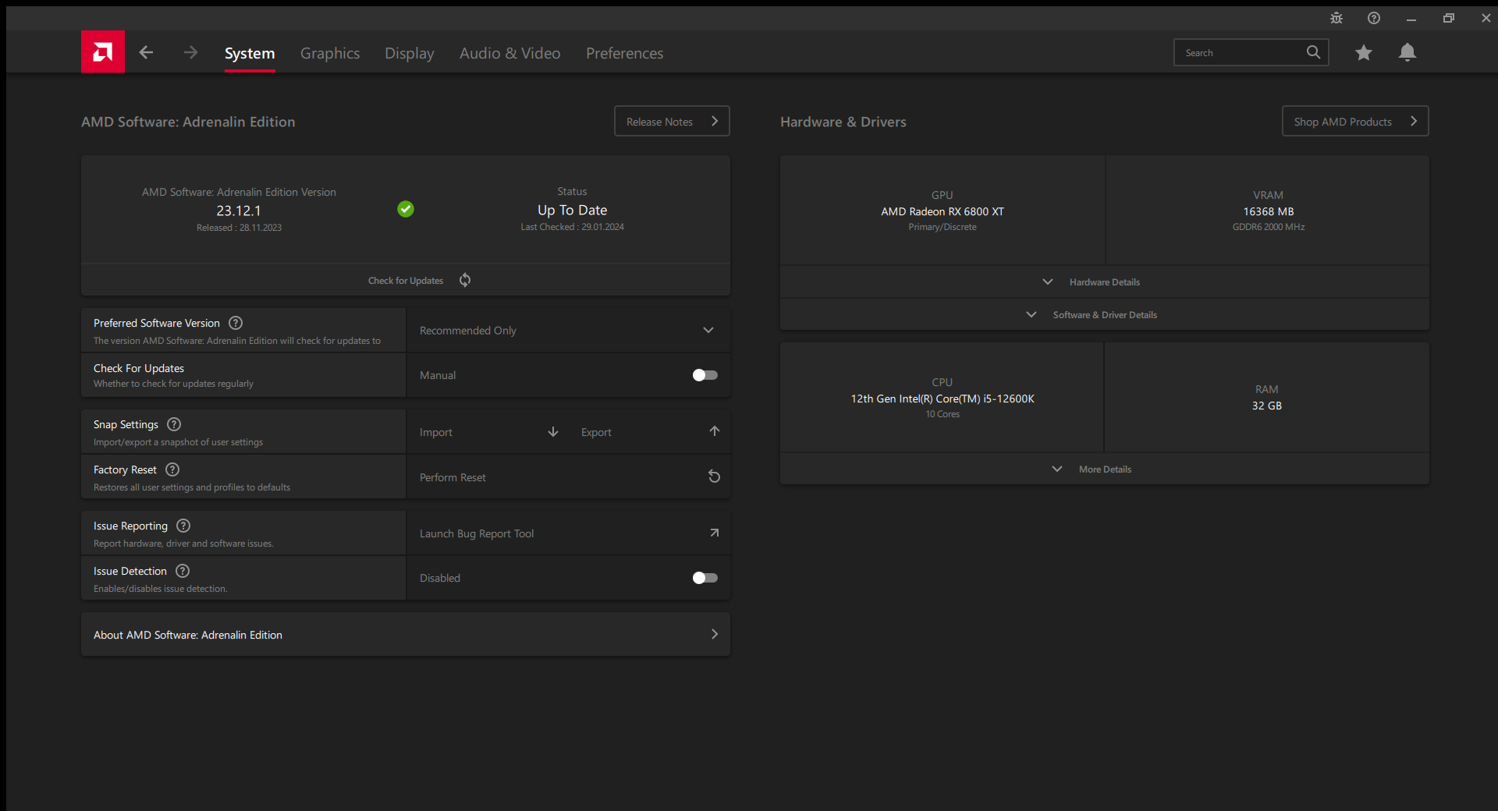Viewport: 1498px width, 811px height.
Task: Minimize the AMD Software window
Action: pos(1411,18)
